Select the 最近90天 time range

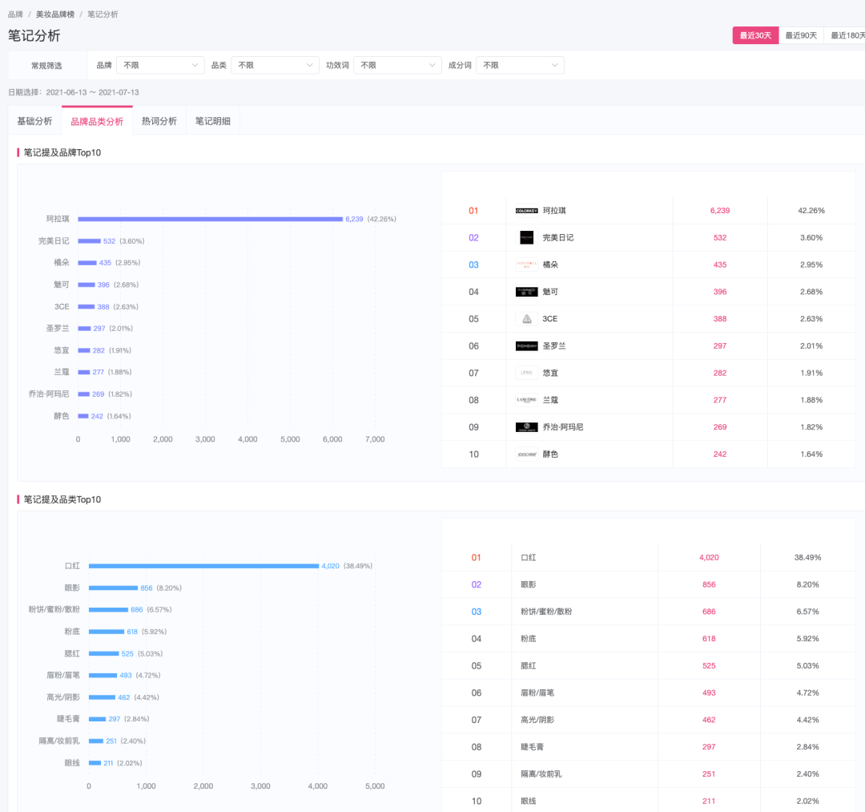tap(801, 35)
